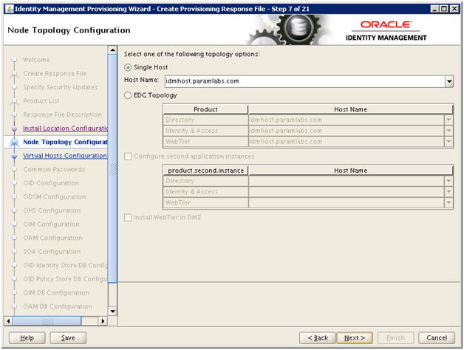Image resolution: width=464 pixels, height=350 pixels.
Task: Open Virtual Hosts Configuration step link
Action: 65,156
